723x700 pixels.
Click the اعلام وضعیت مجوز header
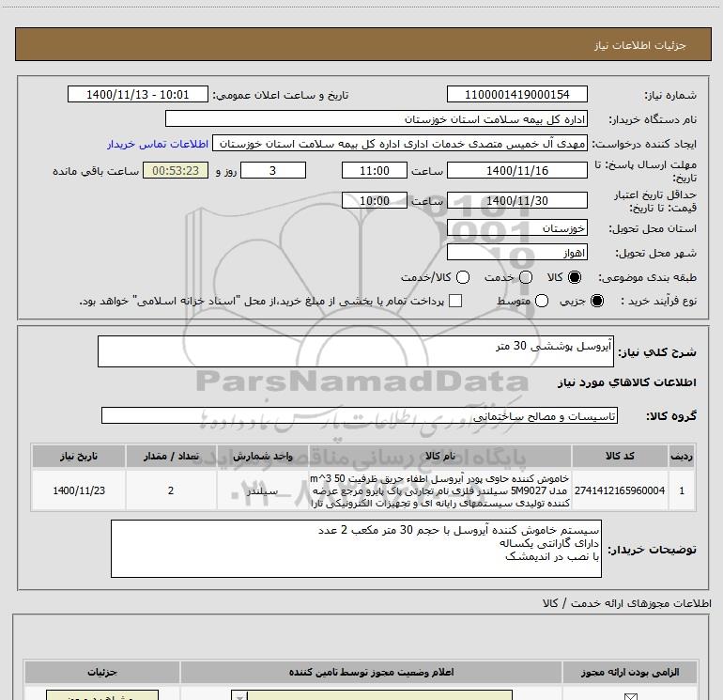(x=371, y=672)
